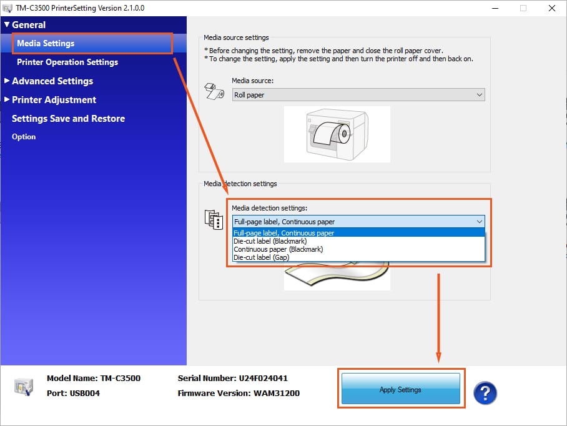Click the Model Name TM-C3500 text

click(94, 379)
